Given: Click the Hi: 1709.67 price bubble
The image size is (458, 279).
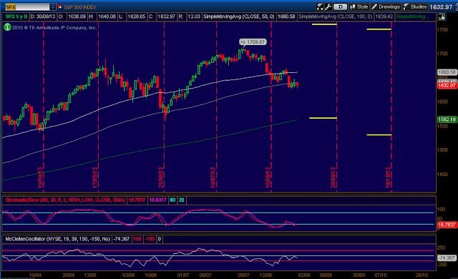Looking at the screenshot, I should [253, 42].
